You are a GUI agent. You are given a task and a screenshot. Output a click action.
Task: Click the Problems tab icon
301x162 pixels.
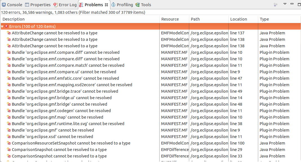pos(81,5)
